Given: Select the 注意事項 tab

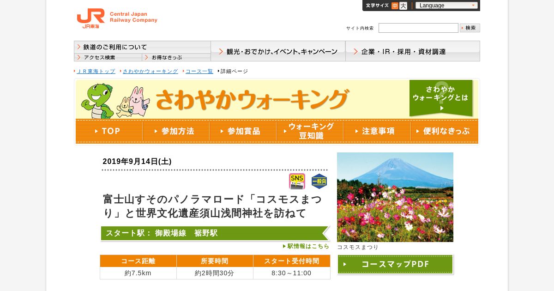Looking at the screenshot, I should coord(377,131).
